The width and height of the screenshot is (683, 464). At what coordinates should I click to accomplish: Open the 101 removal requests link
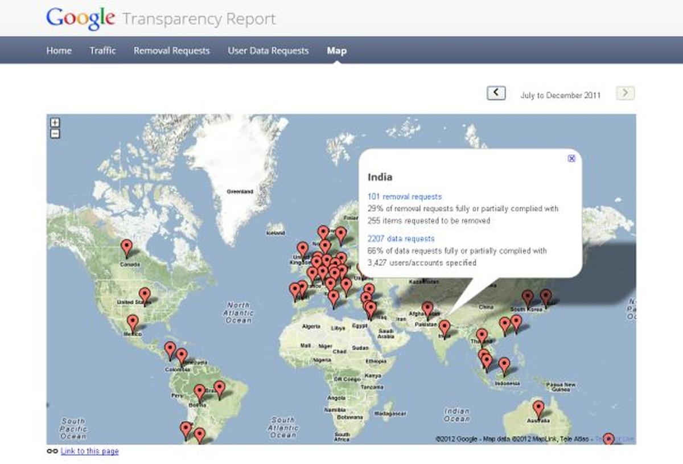point(404,196)
